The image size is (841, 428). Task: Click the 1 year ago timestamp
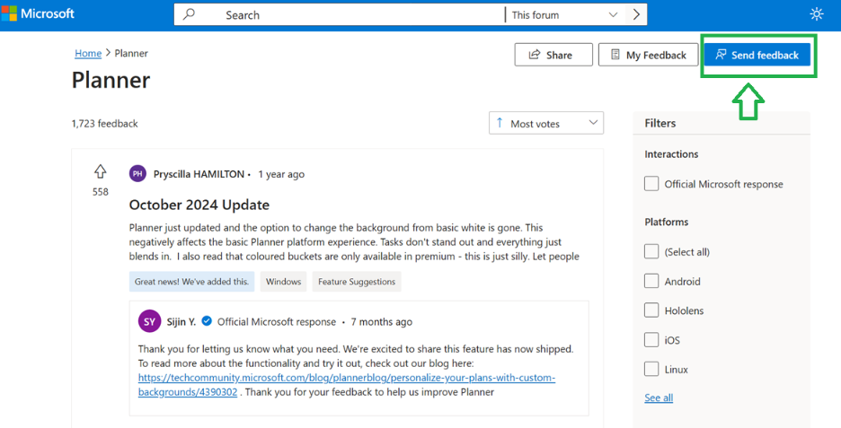pos(281,174)
